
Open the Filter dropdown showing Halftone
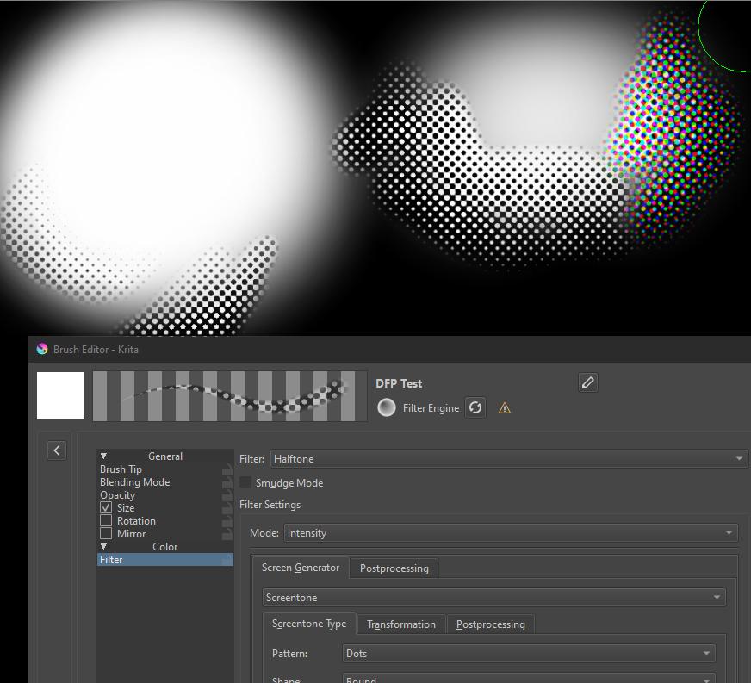(x=509, y=459)
